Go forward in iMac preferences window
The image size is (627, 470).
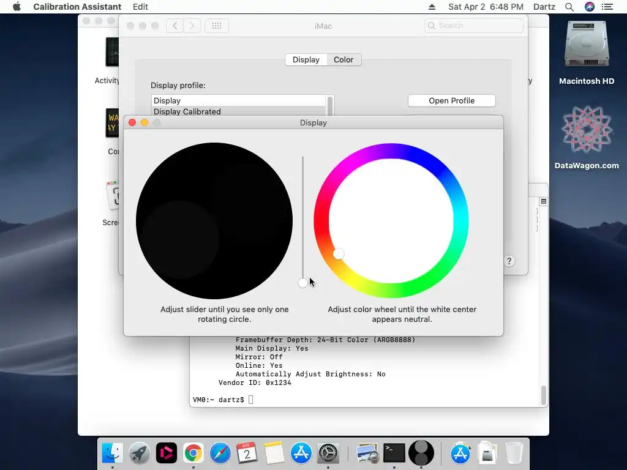192,26
